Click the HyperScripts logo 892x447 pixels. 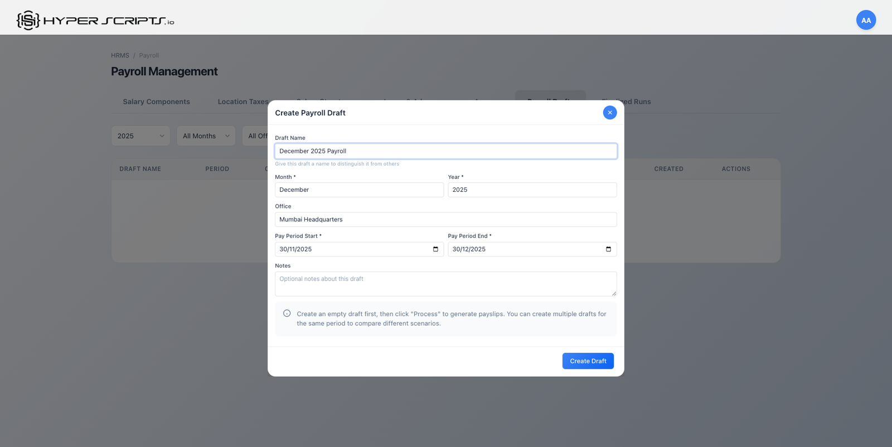tap(95, 21)
